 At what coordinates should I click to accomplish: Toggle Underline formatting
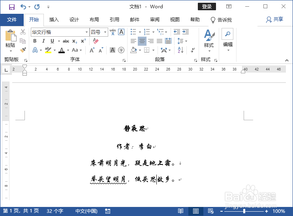click(x=52, y=41)
